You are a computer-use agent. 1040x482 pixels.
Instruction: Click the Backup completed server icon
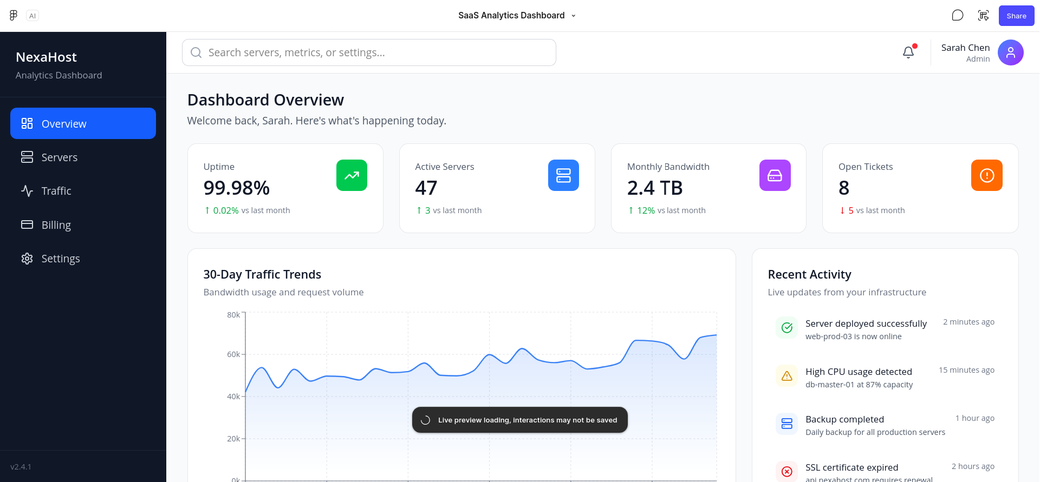(x=787, y=424)
